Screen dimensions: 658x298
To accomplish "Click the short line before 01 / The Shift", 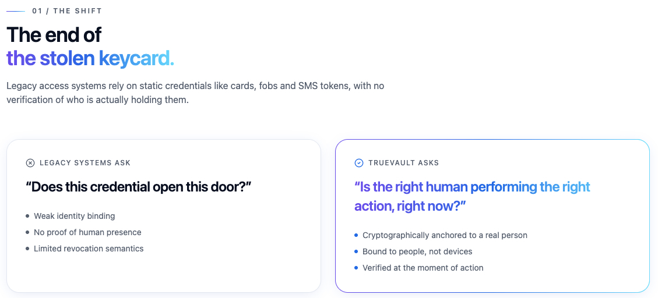I will coord(16,11).
